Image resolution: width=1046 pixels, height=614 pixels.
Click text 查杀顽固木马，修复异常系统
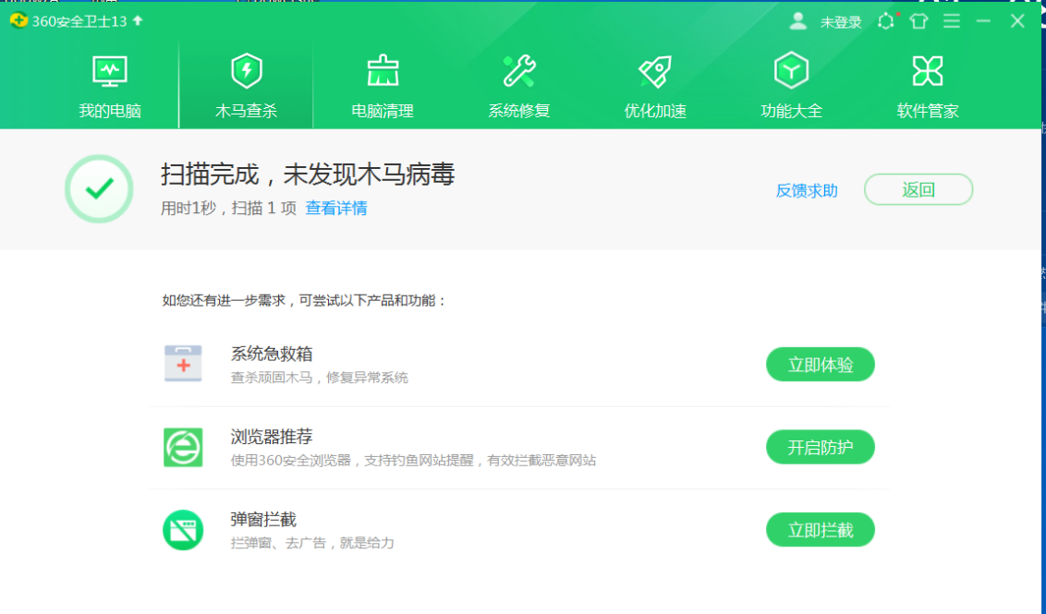tap(320, 378)
